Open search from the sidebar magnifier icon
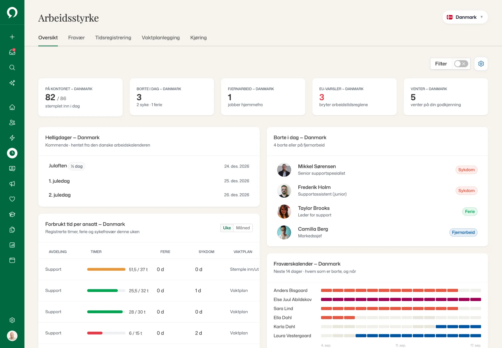The height and width of the screenshot is (348, 502). click(12, 67)
